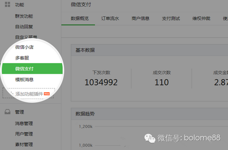The width and height of the screenshot is (228, 150).
Task: Click the 功能 section header
Action: (x=20, y=5)
